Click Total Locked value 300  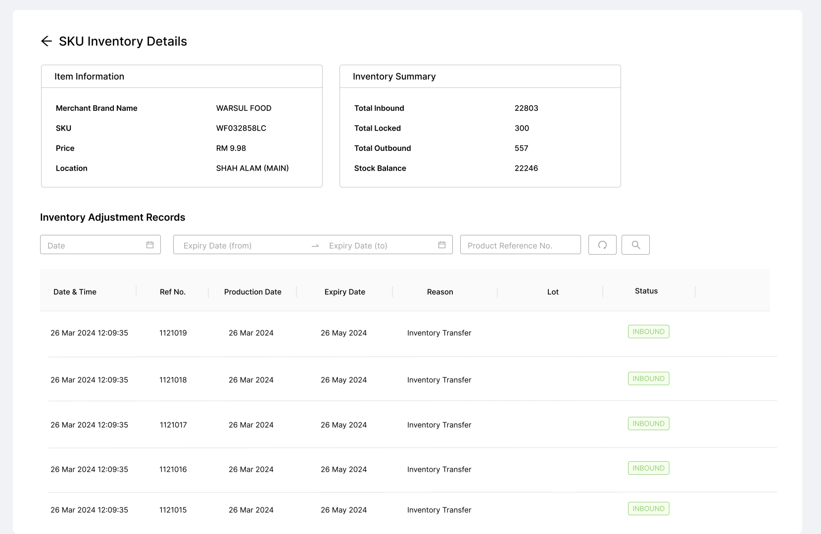pyautogui.click(x=522, y=128)
